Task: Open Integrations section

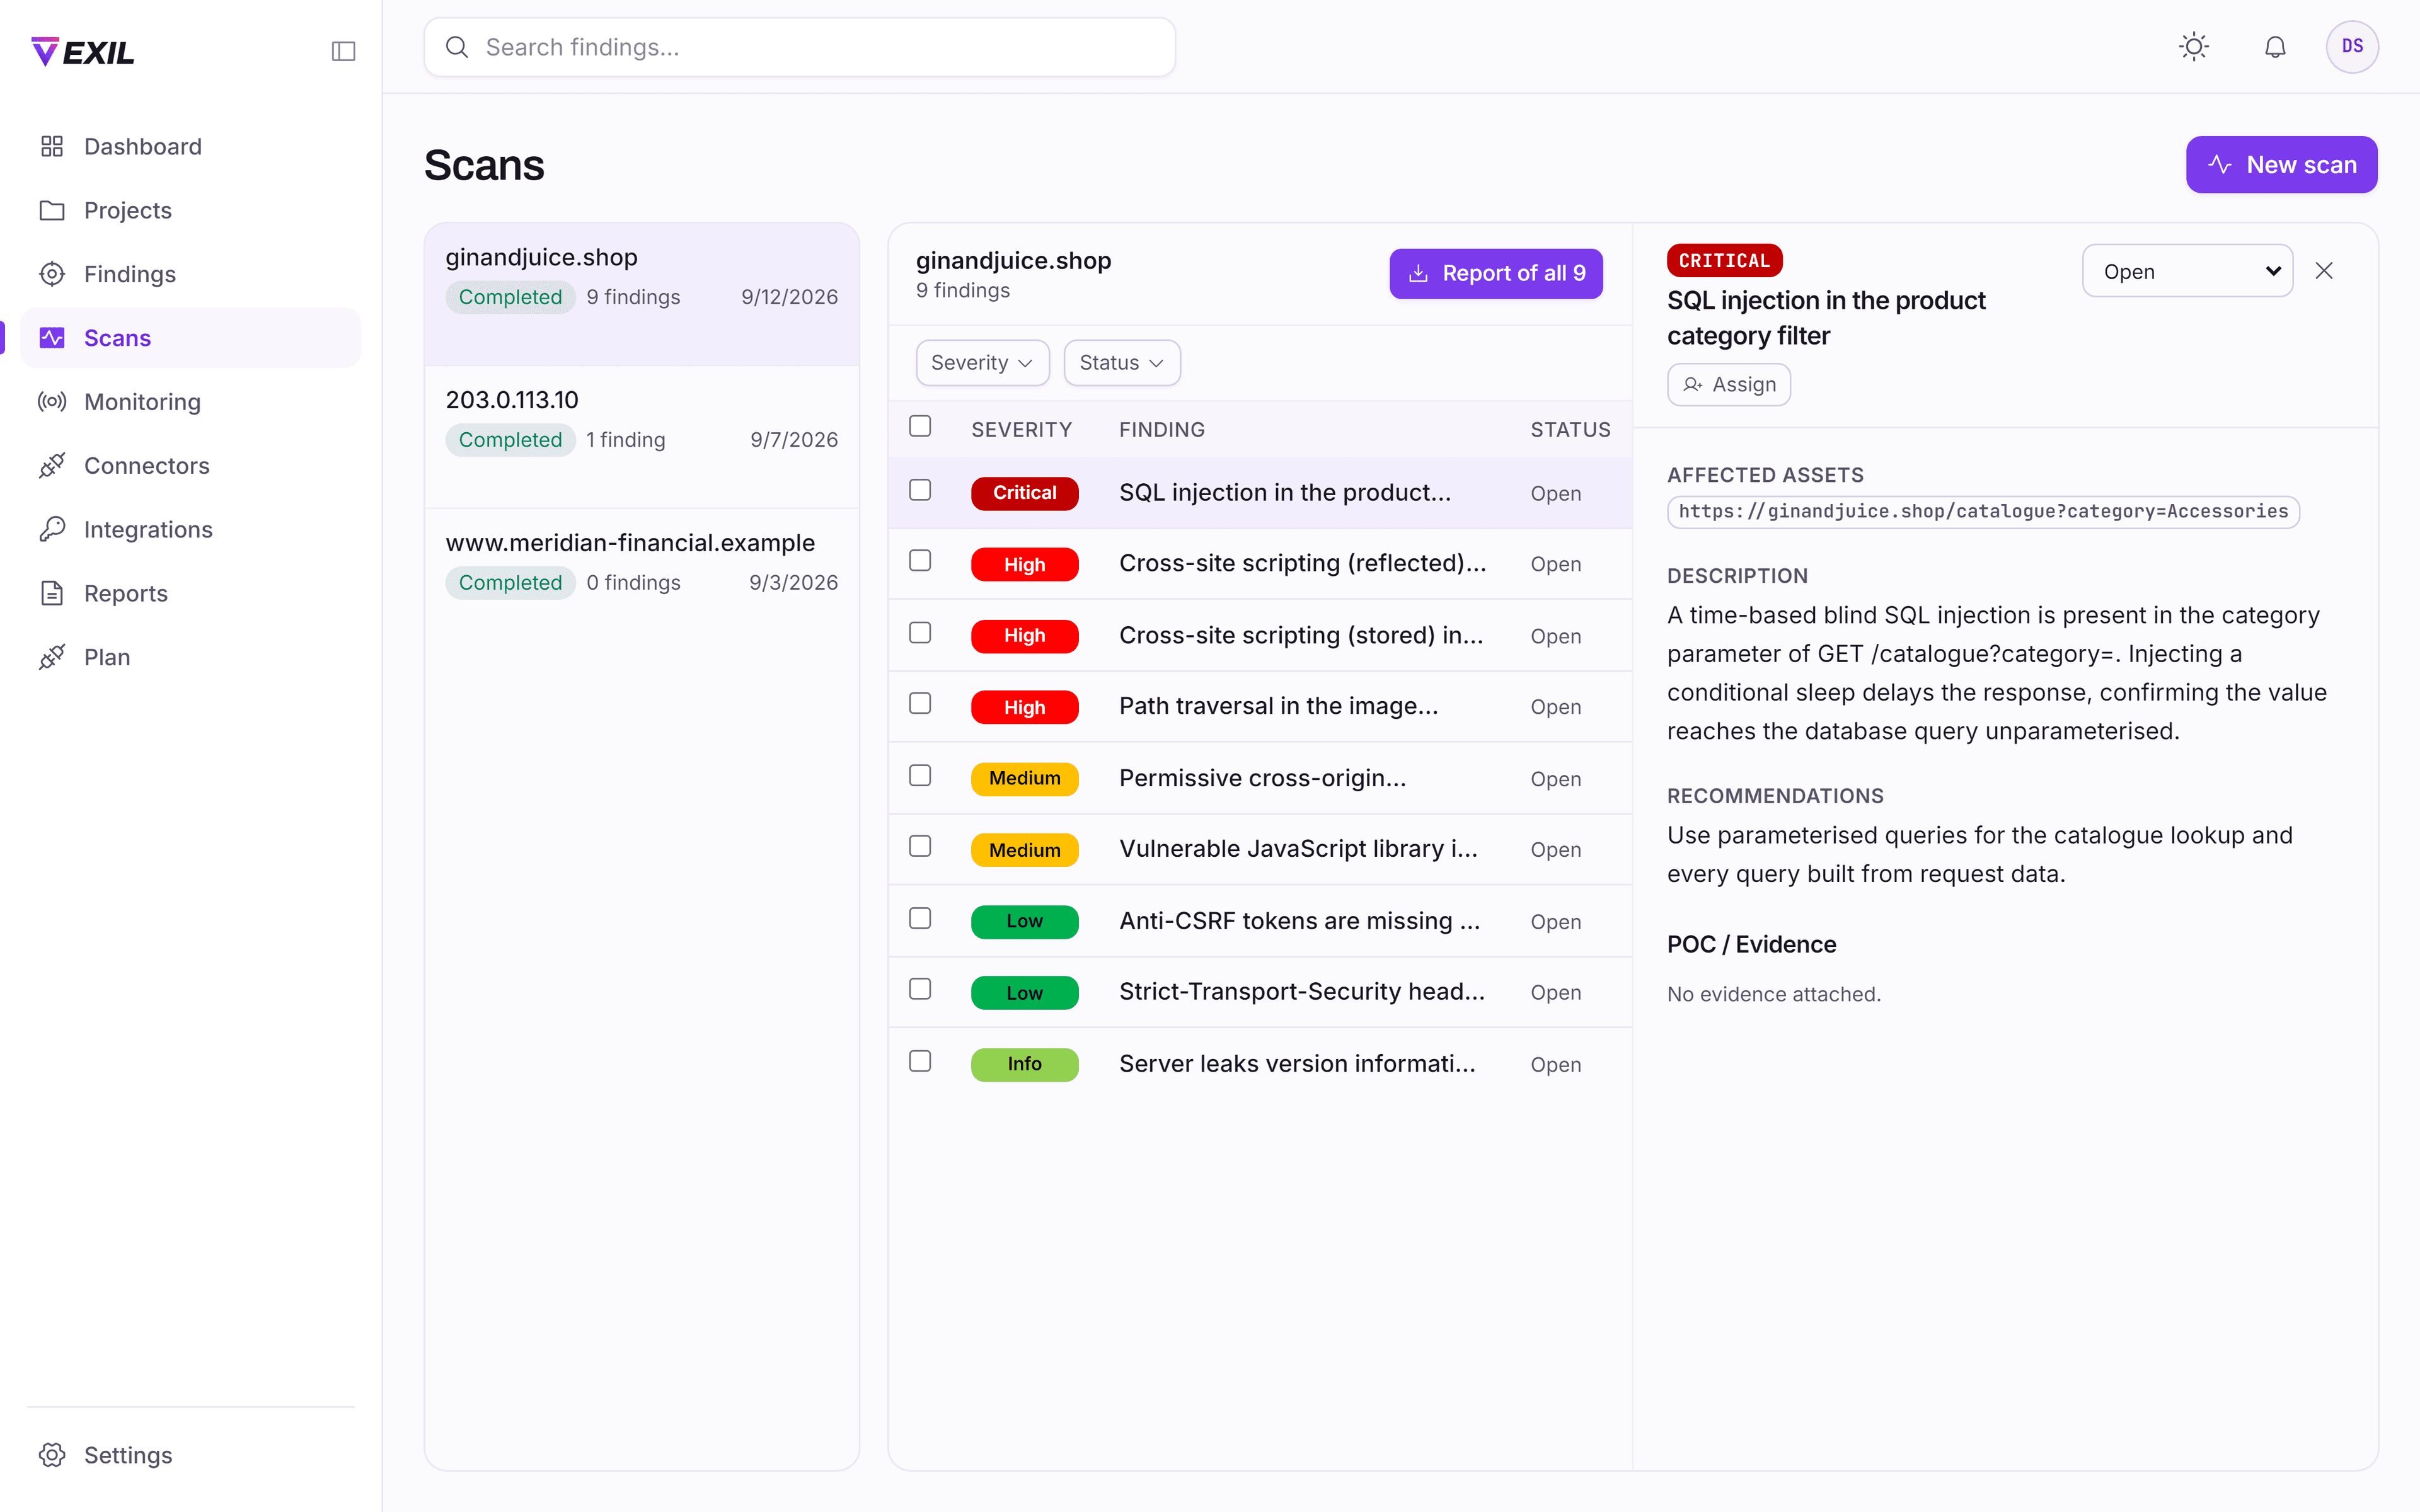Action: coord(190,530)
